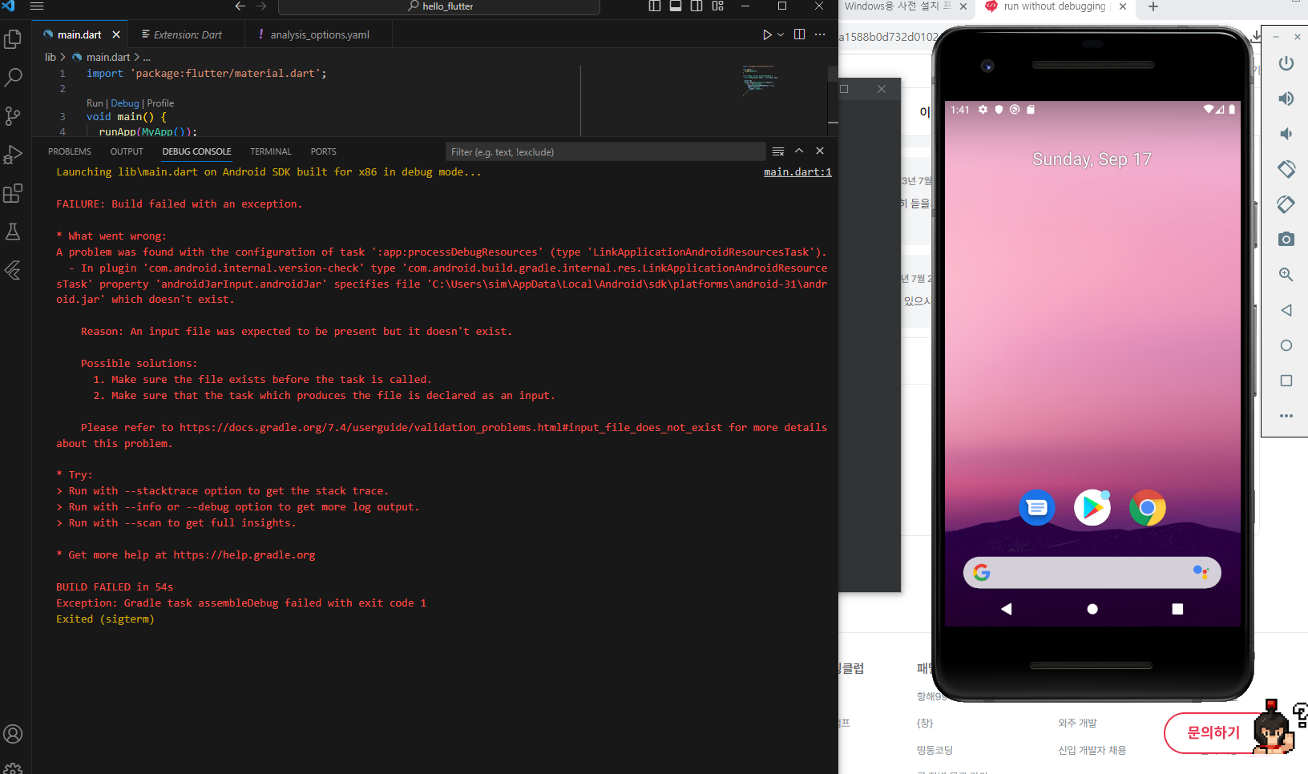Close the main.dart editor tab
Screen dimensions: 1308x774
(x=116, y=34)
